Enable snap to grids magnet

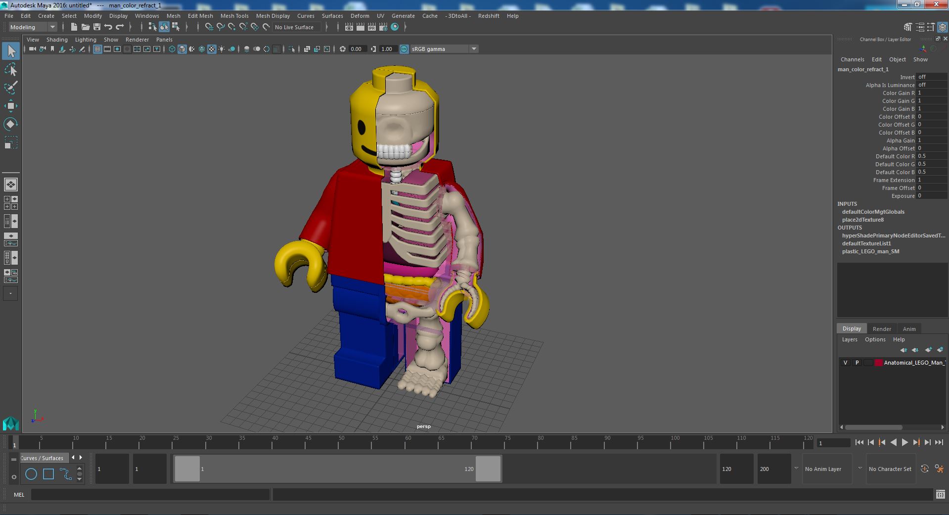(x=209, y=27)
